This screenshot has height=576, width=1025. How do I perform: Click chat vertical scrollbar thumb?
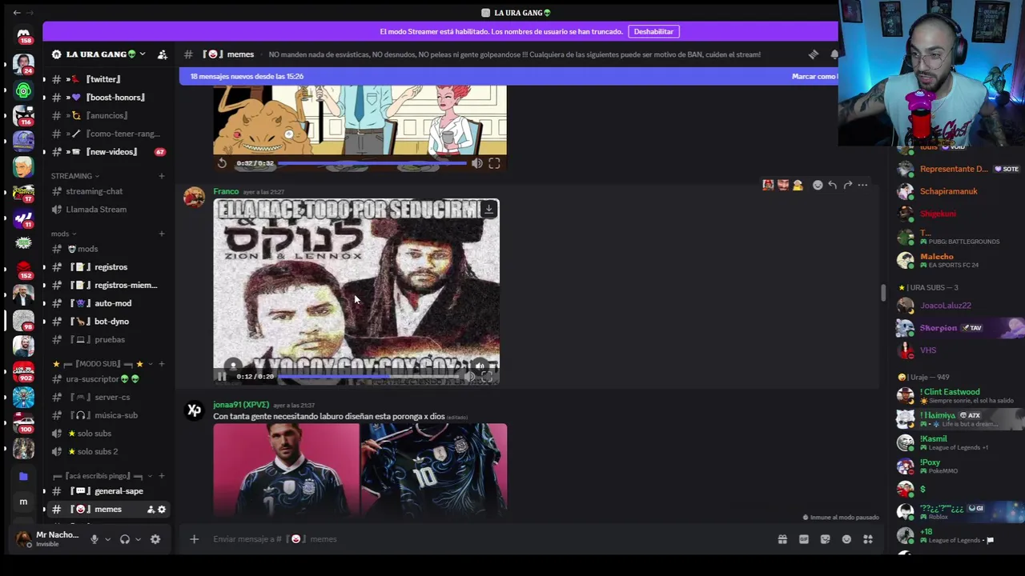[882, 293]
